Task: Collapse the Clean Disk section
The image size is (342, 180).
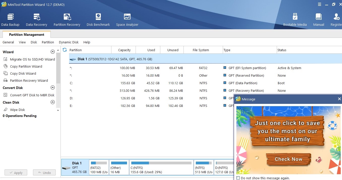Action: [53, 102]
